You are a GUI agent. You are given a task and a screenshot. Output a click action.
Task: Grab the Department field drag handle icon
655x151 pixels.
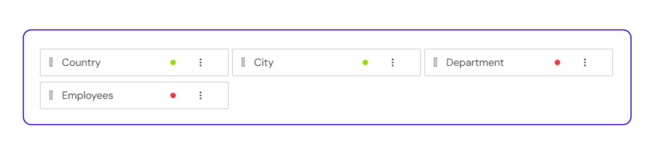(435, 62)
